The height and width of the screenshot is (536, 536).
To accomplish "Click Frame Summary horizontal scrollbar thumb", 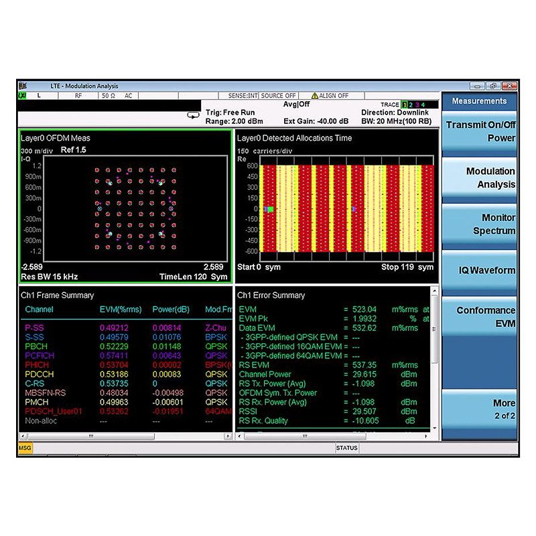I will tap(91, 436).
